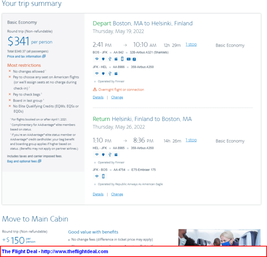Click USB icon for HEL - JFK flight
267x257 pixels.
pyautogui.click(x=110, y=154)
